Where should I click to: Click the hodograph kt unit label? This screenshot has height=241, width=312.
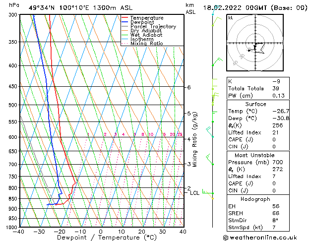tap(230, 18)
